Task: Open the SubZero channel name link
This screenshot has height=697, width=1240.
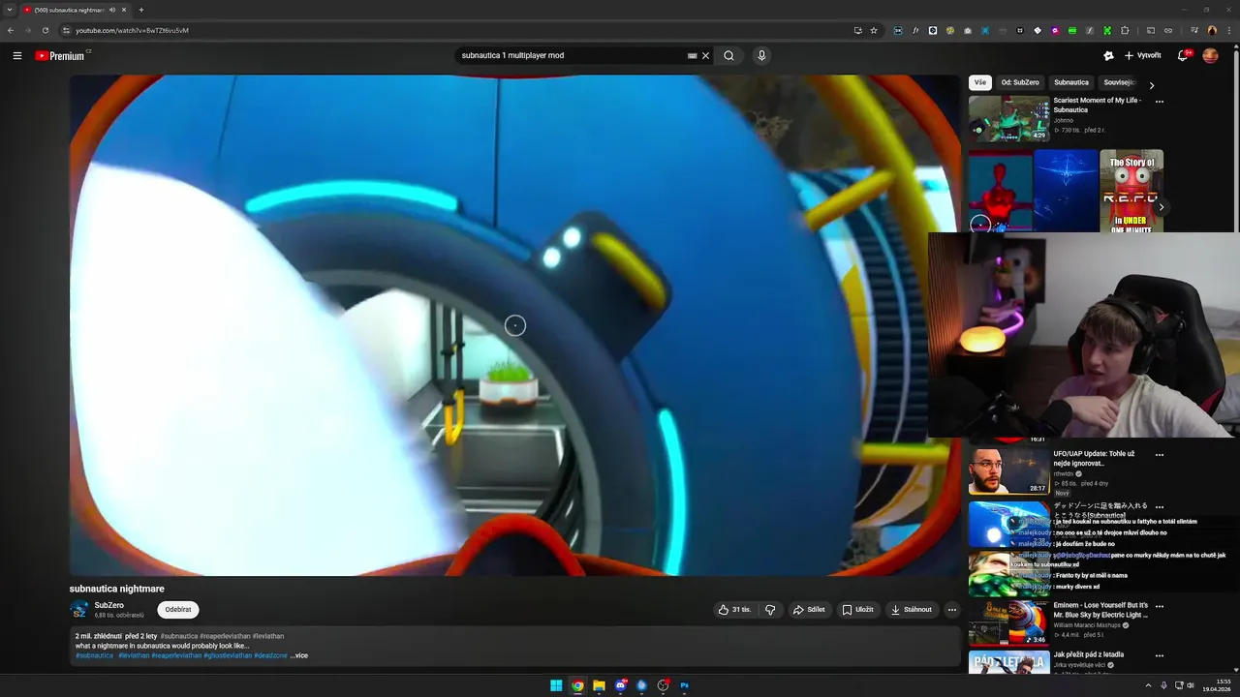Action: pos(108,605)
